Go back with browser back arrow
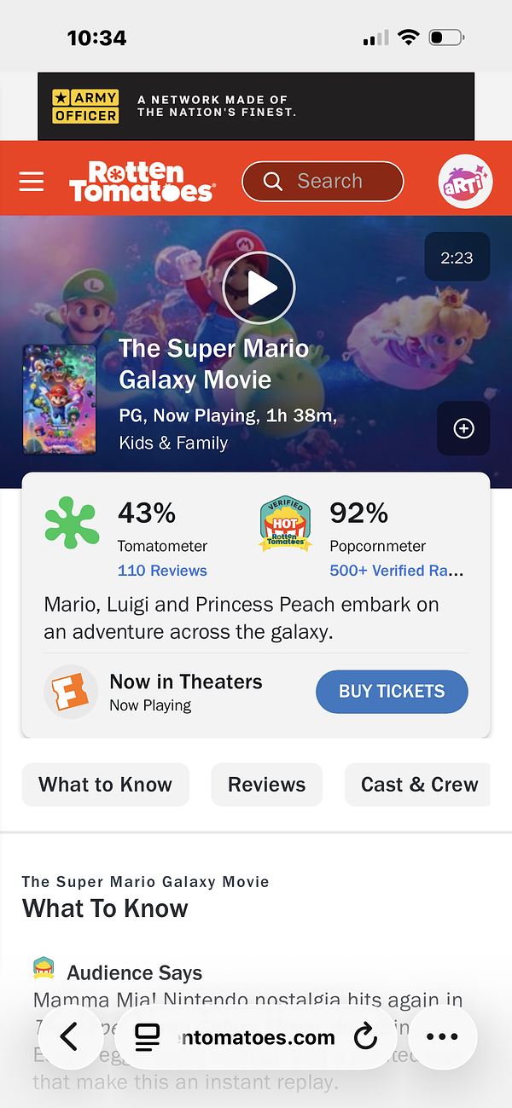512x1108 pixels. [69, 1037]
